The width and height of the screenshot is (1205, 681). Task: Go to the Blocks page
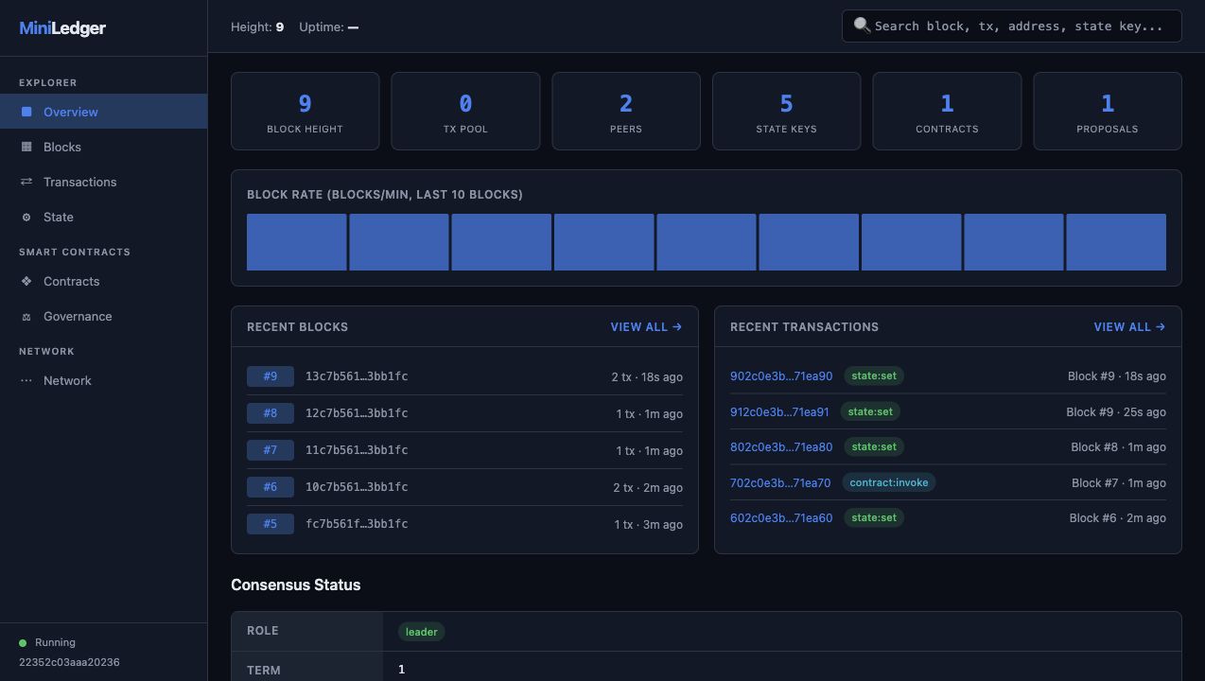click(103, 147)
